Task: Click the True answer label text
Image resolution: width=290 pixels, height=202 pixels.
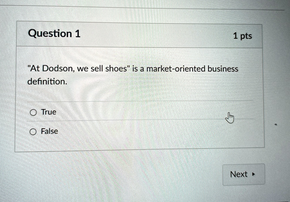Action: coord(49,112)
